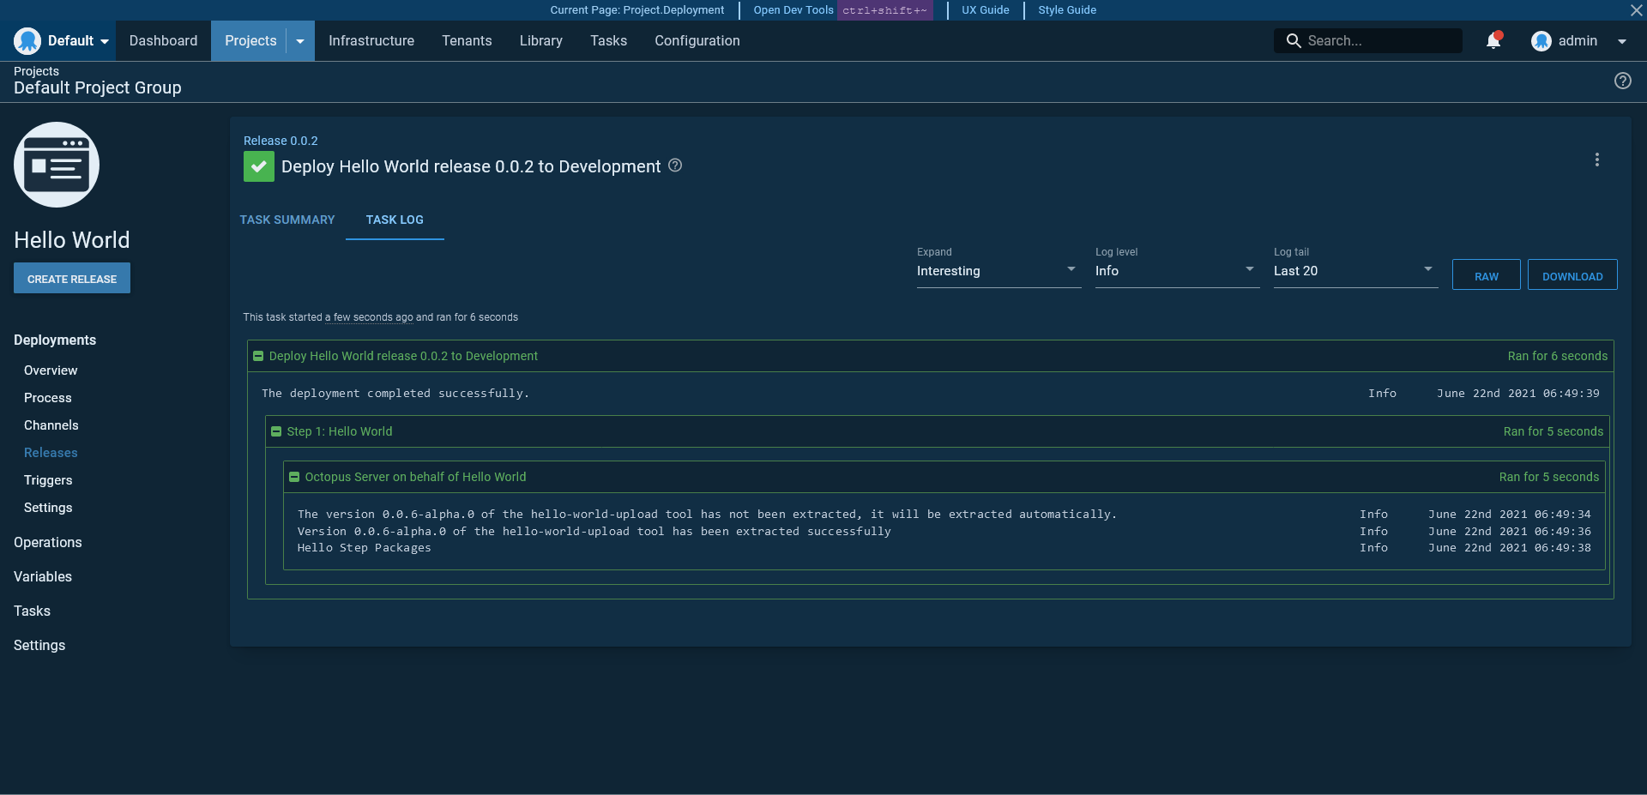The image size is (1647, 795).
Task: Open the Projects menu
Action: click(x=250, y=40)
